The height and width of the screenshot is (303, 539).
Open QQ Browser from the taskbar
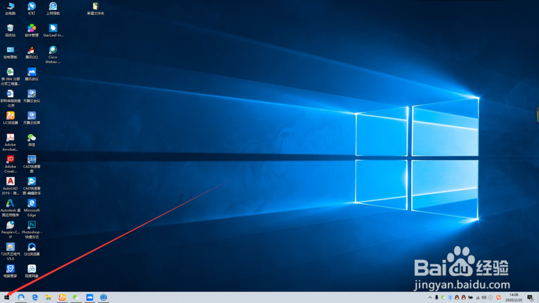coord(21,298)
